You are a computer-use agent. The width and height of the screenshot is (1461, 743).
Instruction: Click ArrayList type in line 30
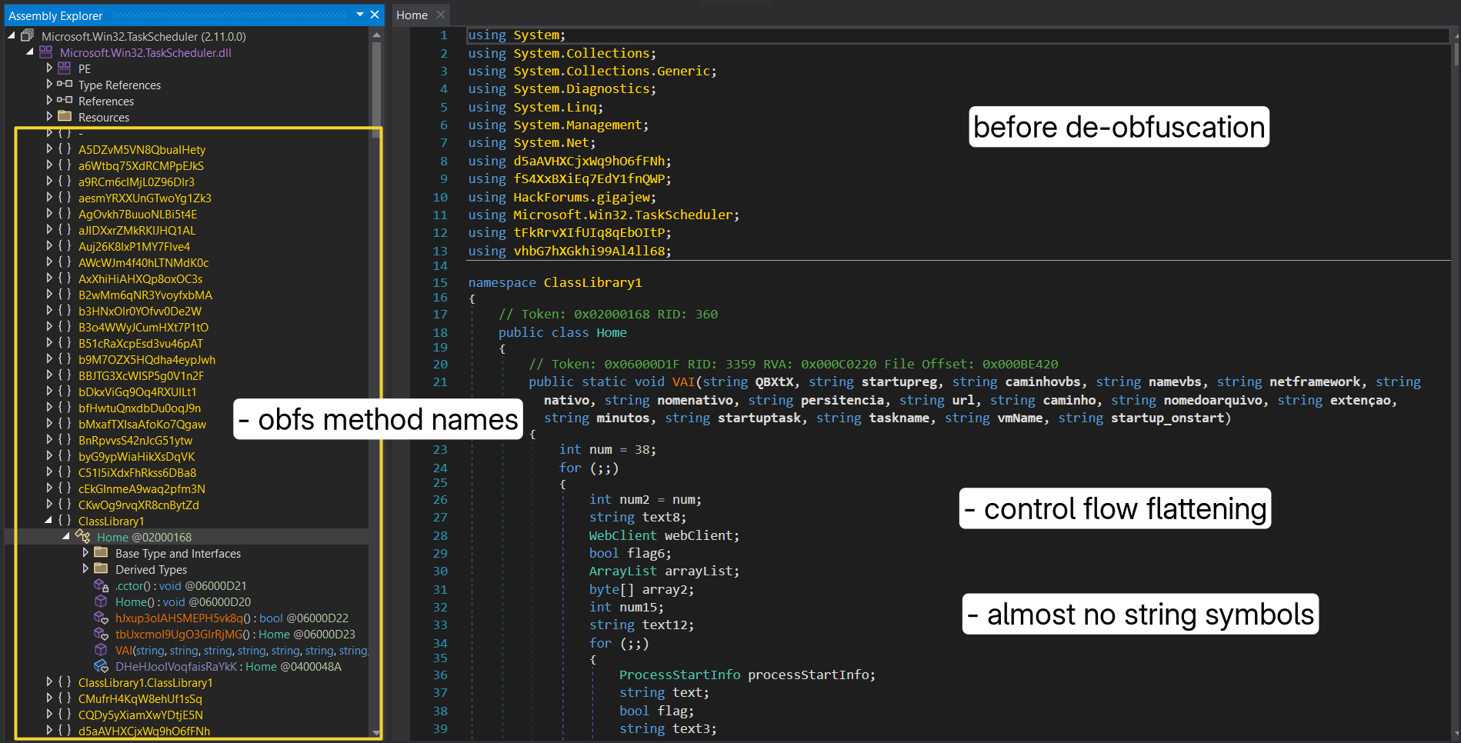(623, 571)
